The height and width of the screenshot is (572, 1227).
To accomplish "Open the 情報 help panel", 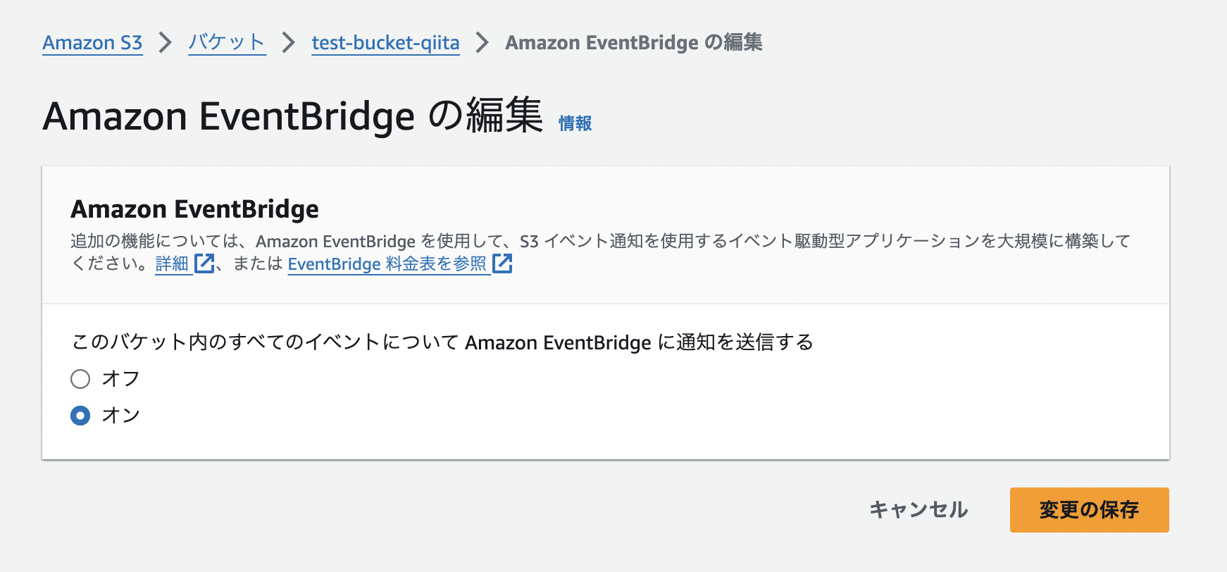I will 574,123.
